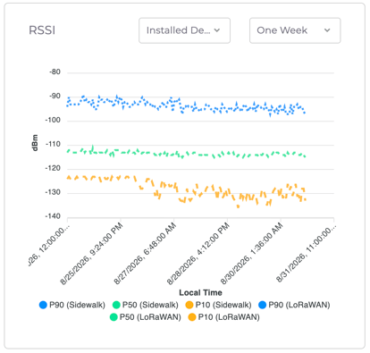Click the 8/31/2026, 11:00:00 tick label
This screenshot has height=353, width=370.
coord(307,255)
